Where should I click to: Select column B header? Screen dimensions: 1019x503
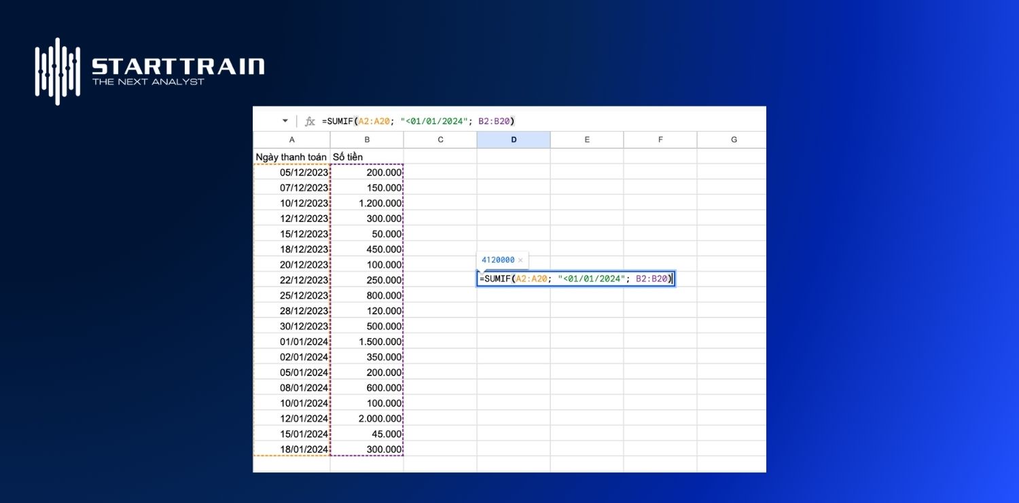click(x=367, y=139)
